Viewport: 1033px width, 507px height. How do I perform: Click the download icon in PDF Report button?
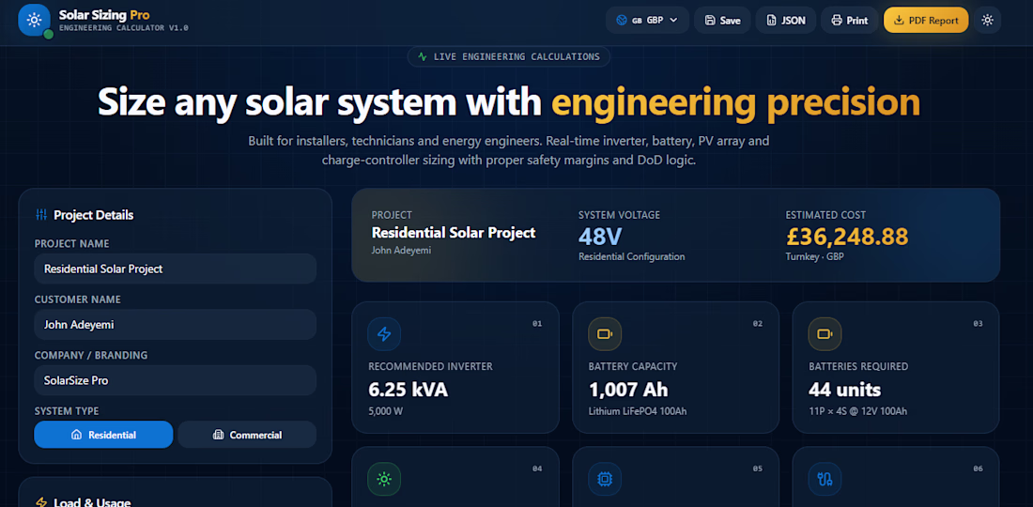[x=899, y=21]
